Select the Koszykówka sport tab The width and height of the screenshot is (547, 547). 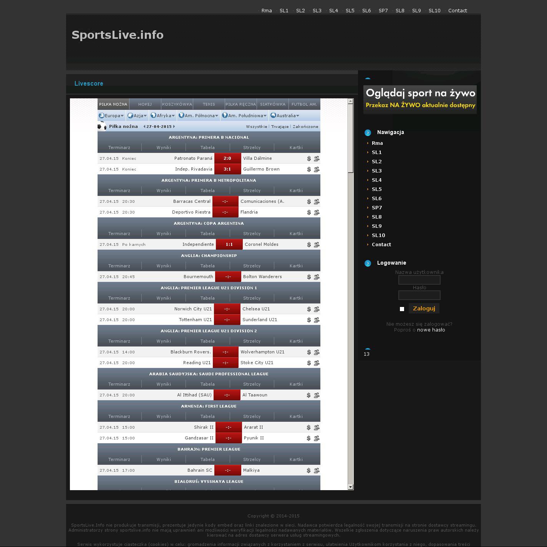(177, 104)
